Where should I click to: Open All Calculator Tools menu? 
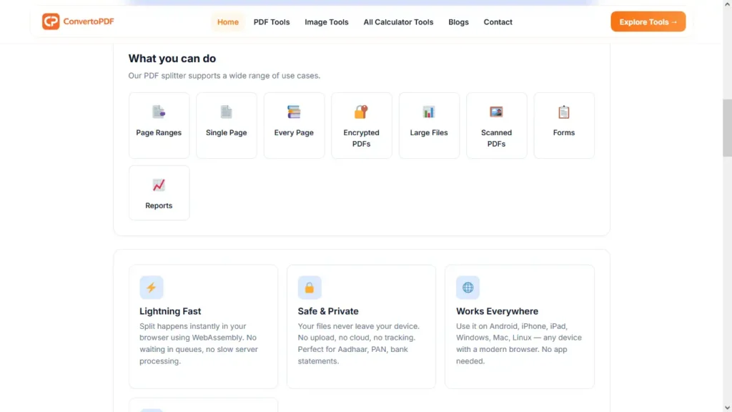click(398, 22)
